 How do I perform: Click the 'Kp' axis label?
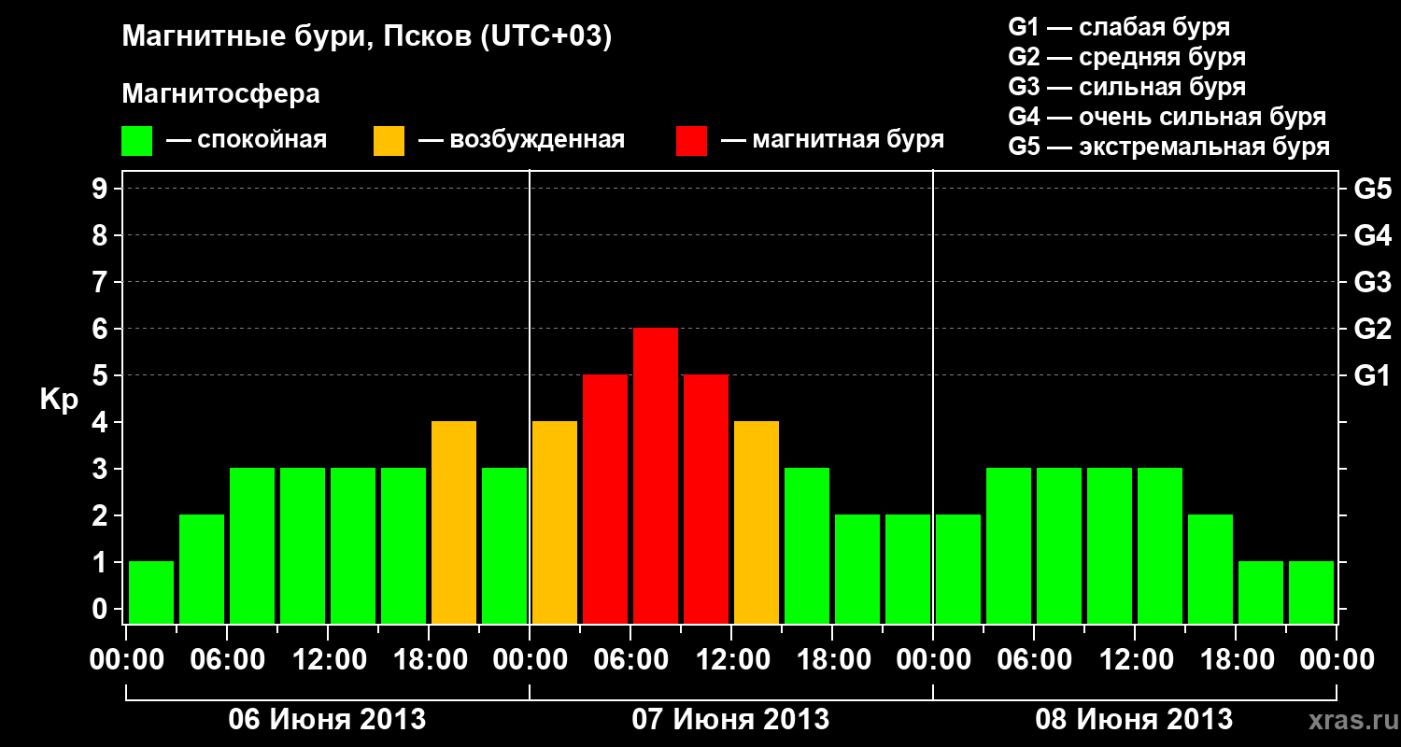[59, 401]
